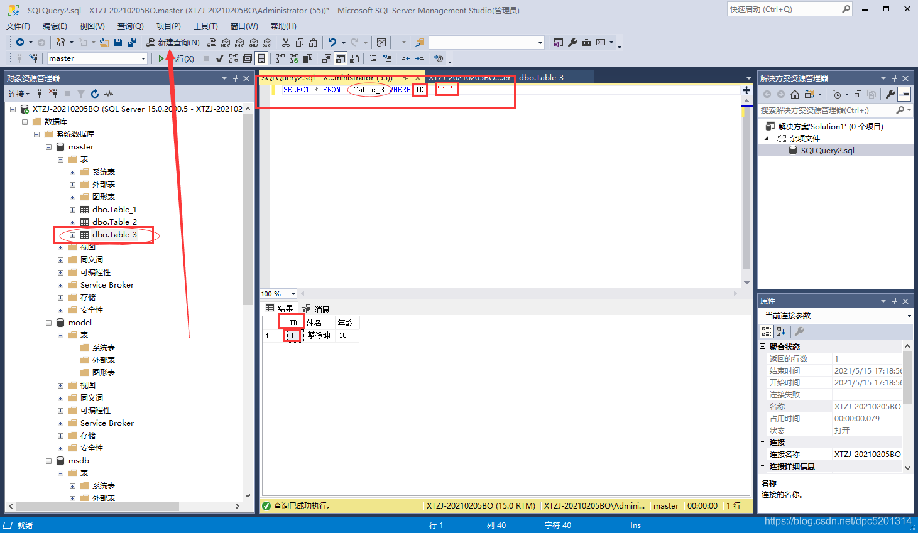The height and width of the screenshot is (533, 918).
Task: Refresh Object Explorer with the refresh icon
Action: click(x=96, y=94)
